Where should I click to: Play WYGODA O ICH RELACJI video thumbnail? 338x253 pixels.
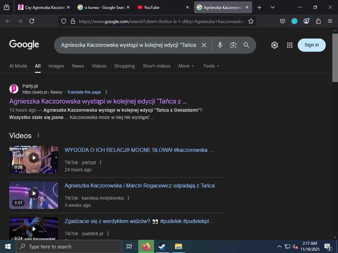coord(34,160)
